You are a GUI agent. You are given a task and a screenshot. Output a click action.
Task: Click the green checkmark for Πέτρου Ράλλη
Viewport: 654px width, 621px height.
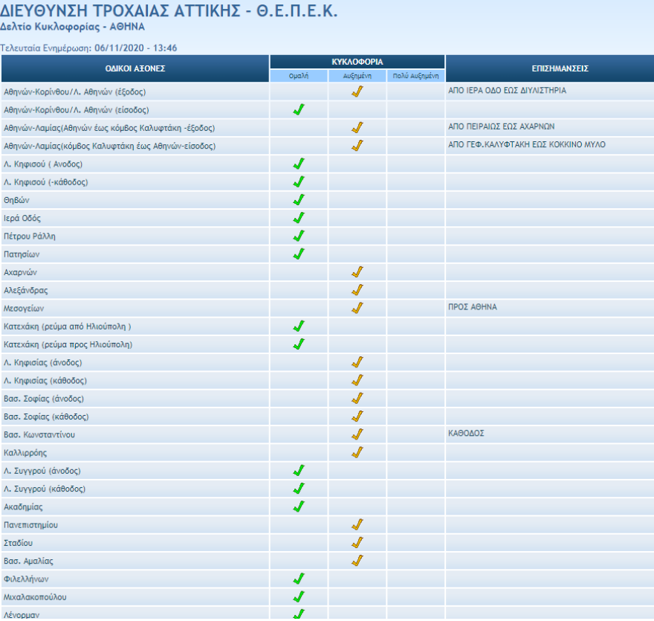point(299,237)
